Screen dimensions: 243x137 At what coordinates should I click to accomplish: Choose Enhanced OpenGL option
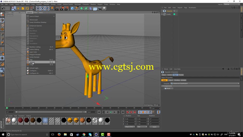41,26
